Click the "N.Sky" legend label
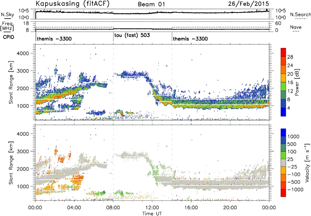Screen dimensions: 311x216 (7, 14)
